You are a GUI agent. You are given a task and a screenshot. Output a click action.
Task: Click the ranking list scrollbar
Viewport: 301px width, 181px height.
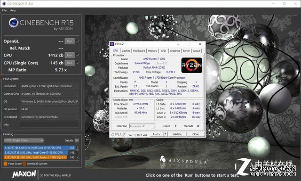coord(77,152)
